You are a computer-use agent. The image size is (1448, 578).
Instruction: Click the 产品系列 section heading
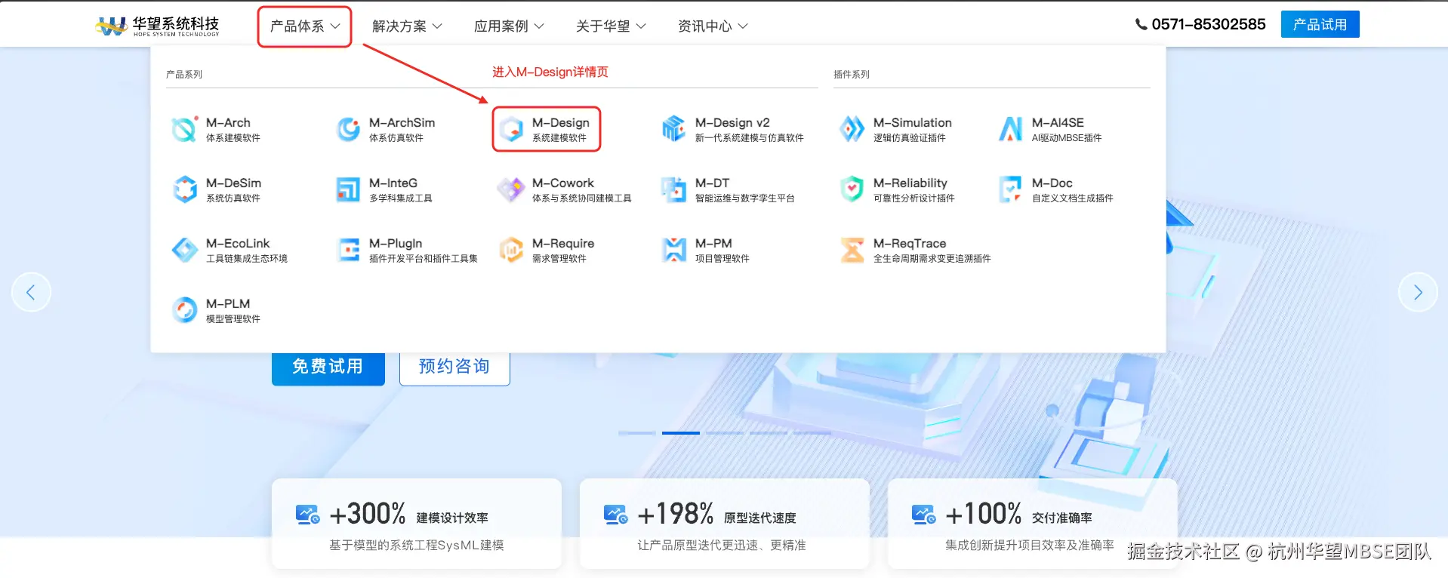click(184, 74)
